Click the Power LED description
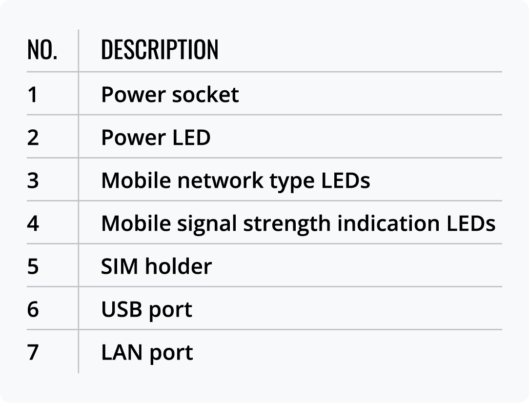This screenshot has width=529, height=403. [x=156, y=138]
